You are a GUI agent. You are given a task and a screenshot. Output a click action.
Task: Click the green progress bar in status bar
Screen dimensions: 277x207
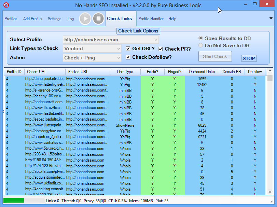23,201
